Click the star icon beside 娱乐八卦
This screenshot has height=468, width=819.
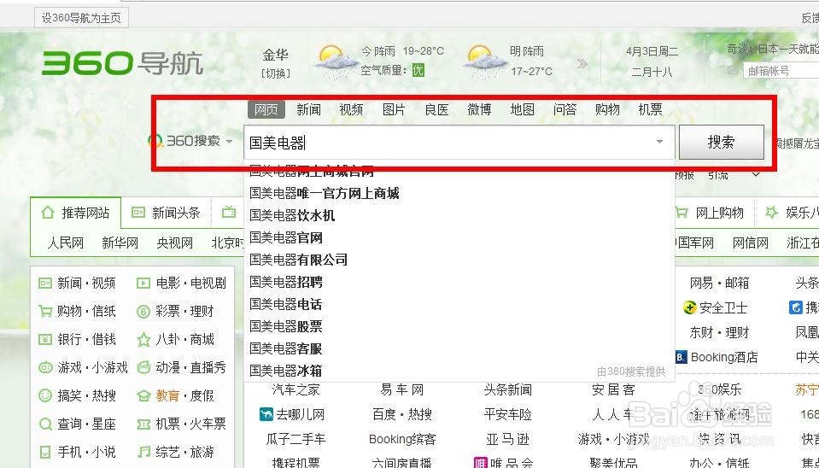771,212
